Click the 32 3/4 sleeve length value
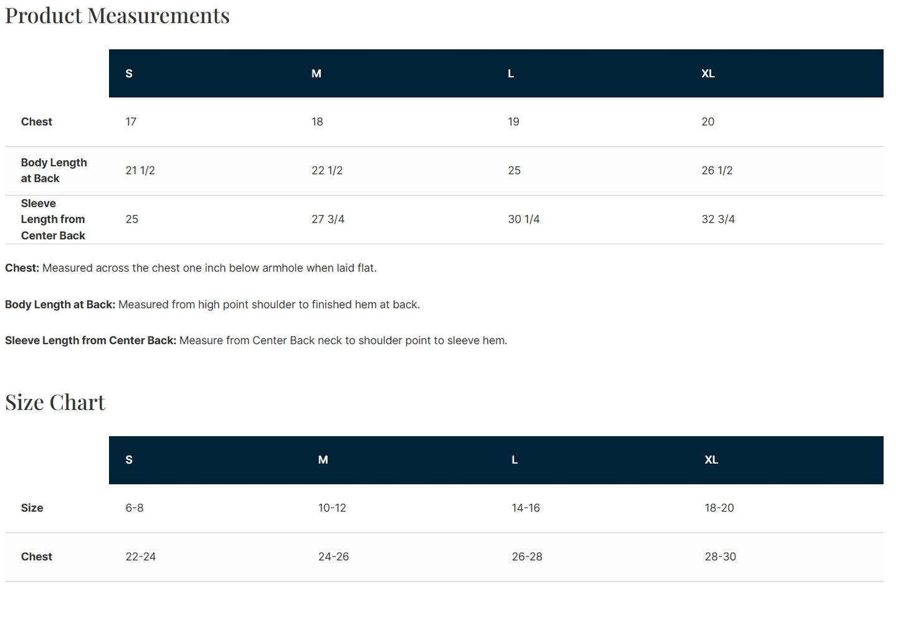 tap(718, 219)
